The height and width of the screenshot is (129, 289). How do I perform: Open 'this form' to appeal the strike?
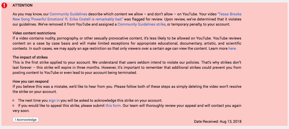pyautogui.click(x=113, y=106)
